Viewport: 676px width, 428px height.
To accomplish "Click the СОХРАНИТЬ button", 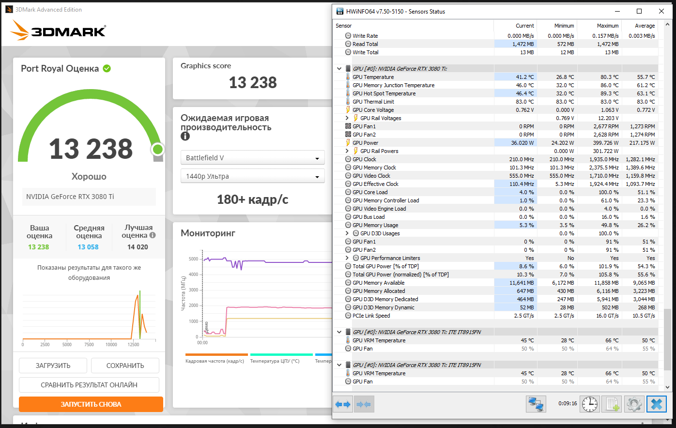I will click(125, 366).
